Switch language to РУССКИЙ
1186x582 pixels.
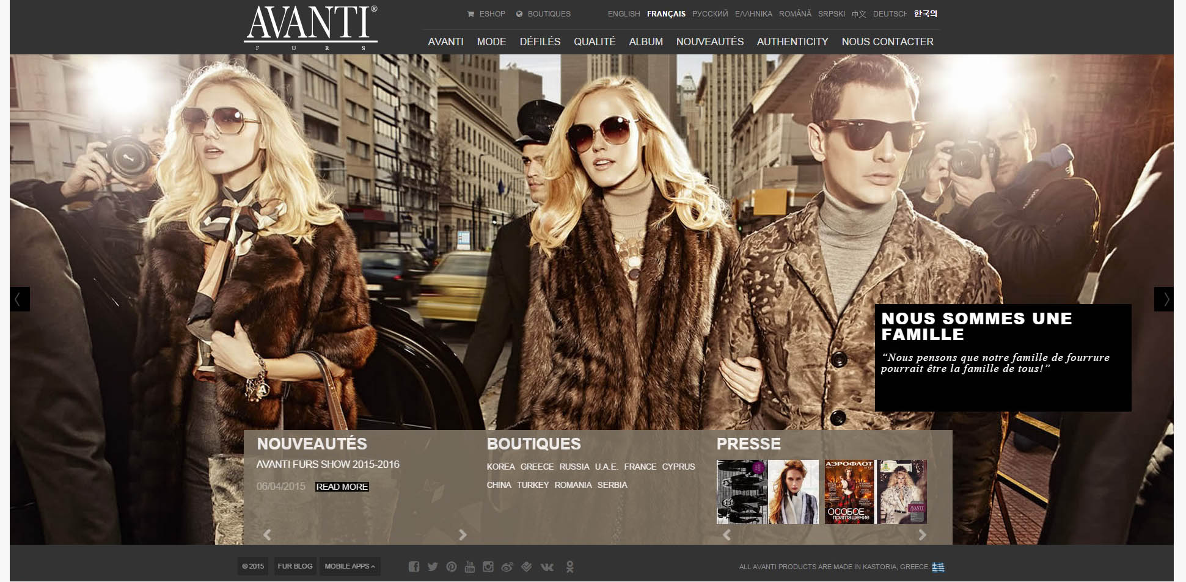click(710, 13)
